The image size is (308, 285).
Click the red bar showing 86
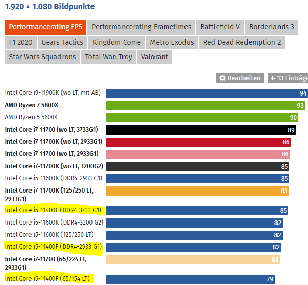[198, 142]
